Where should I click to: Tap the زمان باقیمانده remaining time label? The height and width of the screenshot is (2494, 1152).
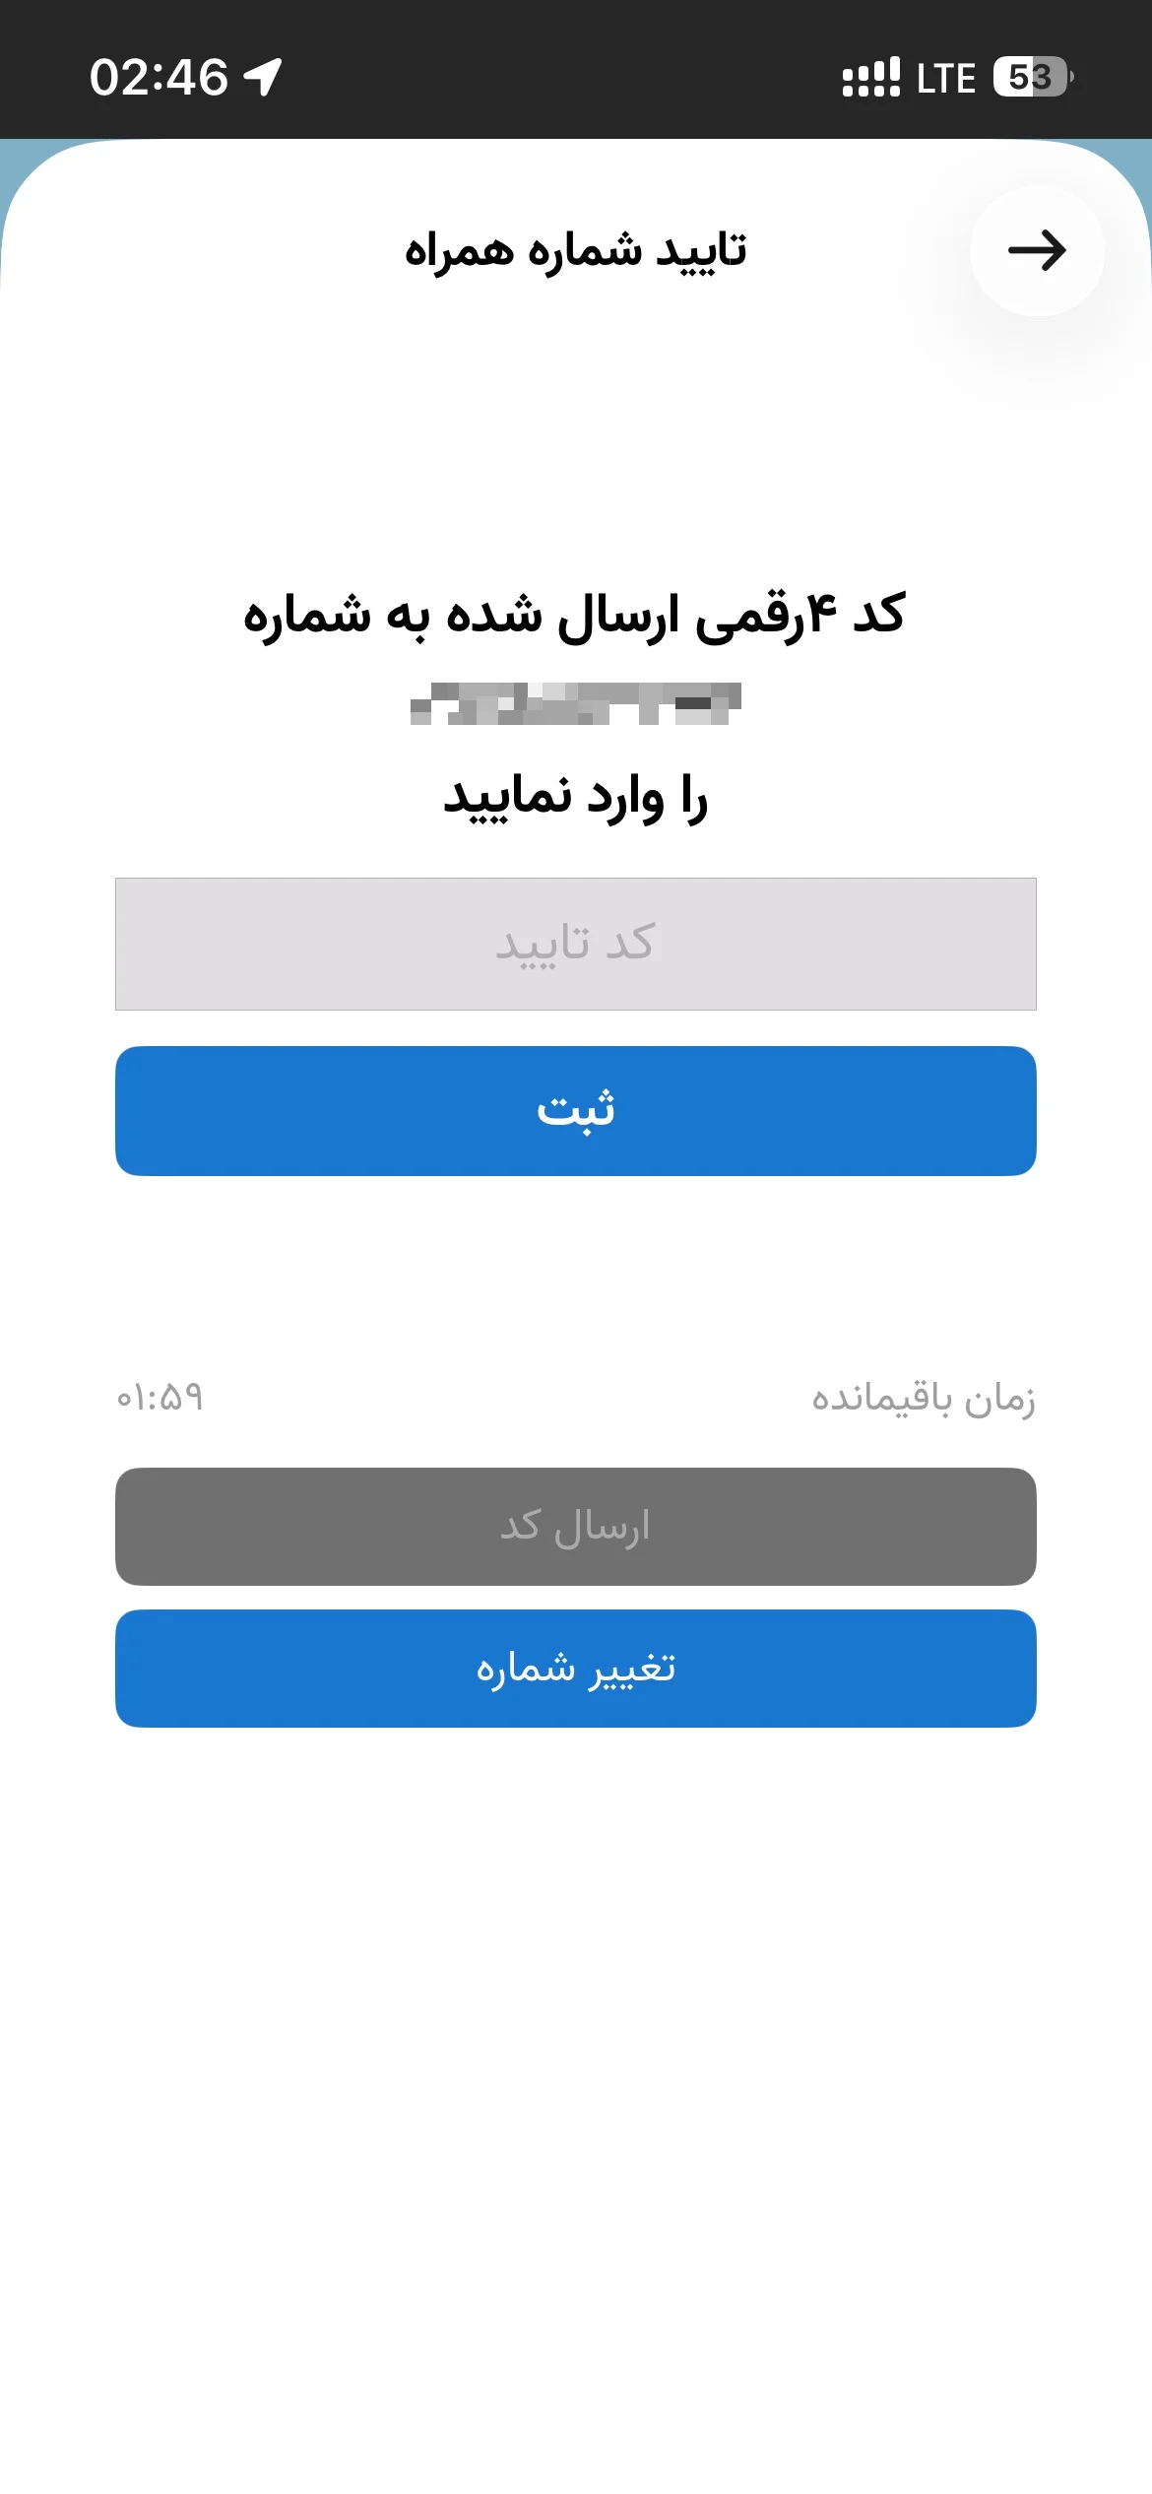(x=924, y=1399)
